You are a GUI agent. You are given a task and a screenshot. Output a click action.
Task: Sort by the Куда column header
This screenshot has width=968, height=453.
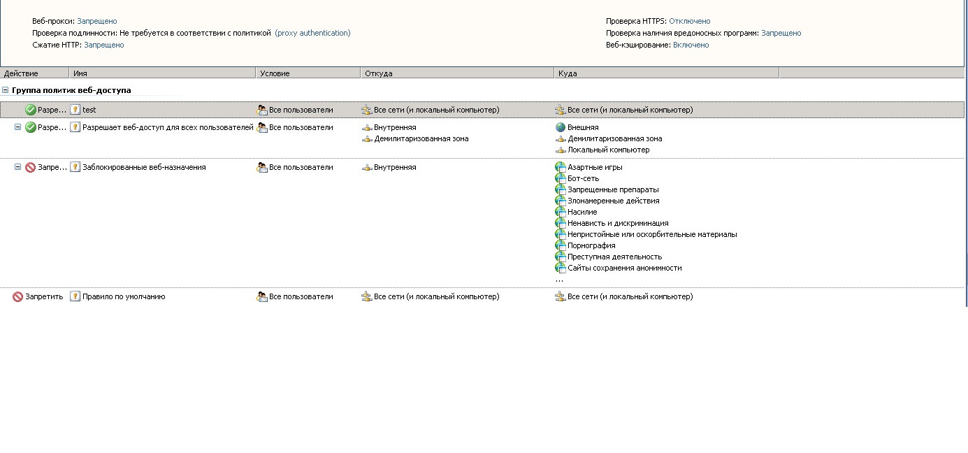tap(667, 73)
